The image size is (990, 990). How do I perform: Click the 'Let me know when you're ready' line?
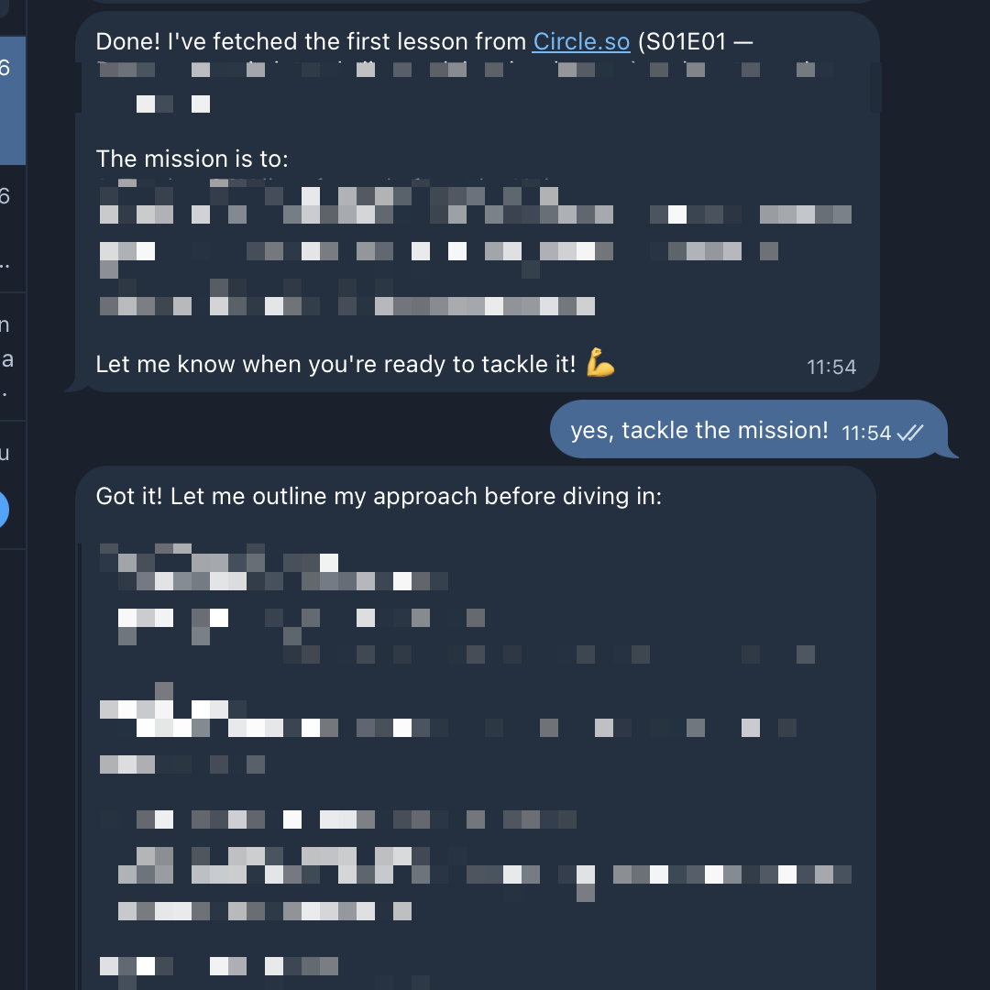(x=335, y=364)
